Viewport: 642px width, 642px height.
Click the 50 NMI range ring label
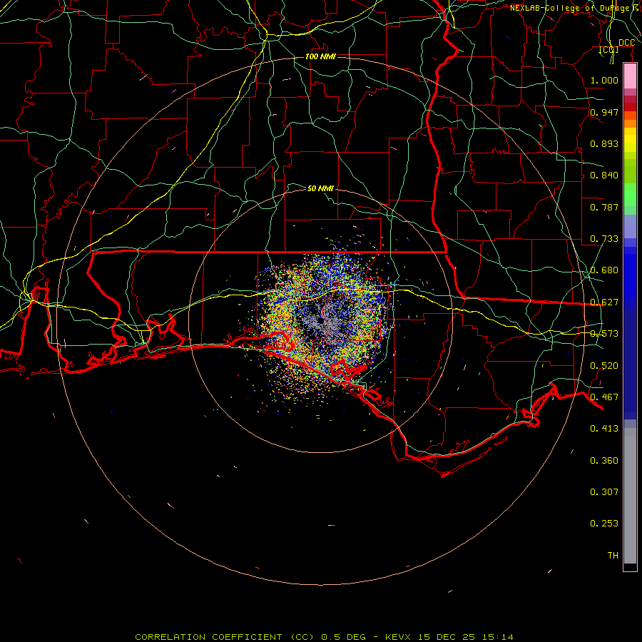tap(320, 188)
